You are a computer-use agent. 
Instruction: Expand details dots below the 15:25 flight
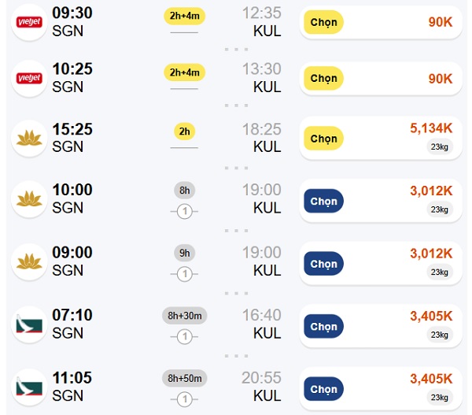tap(236, 168)
